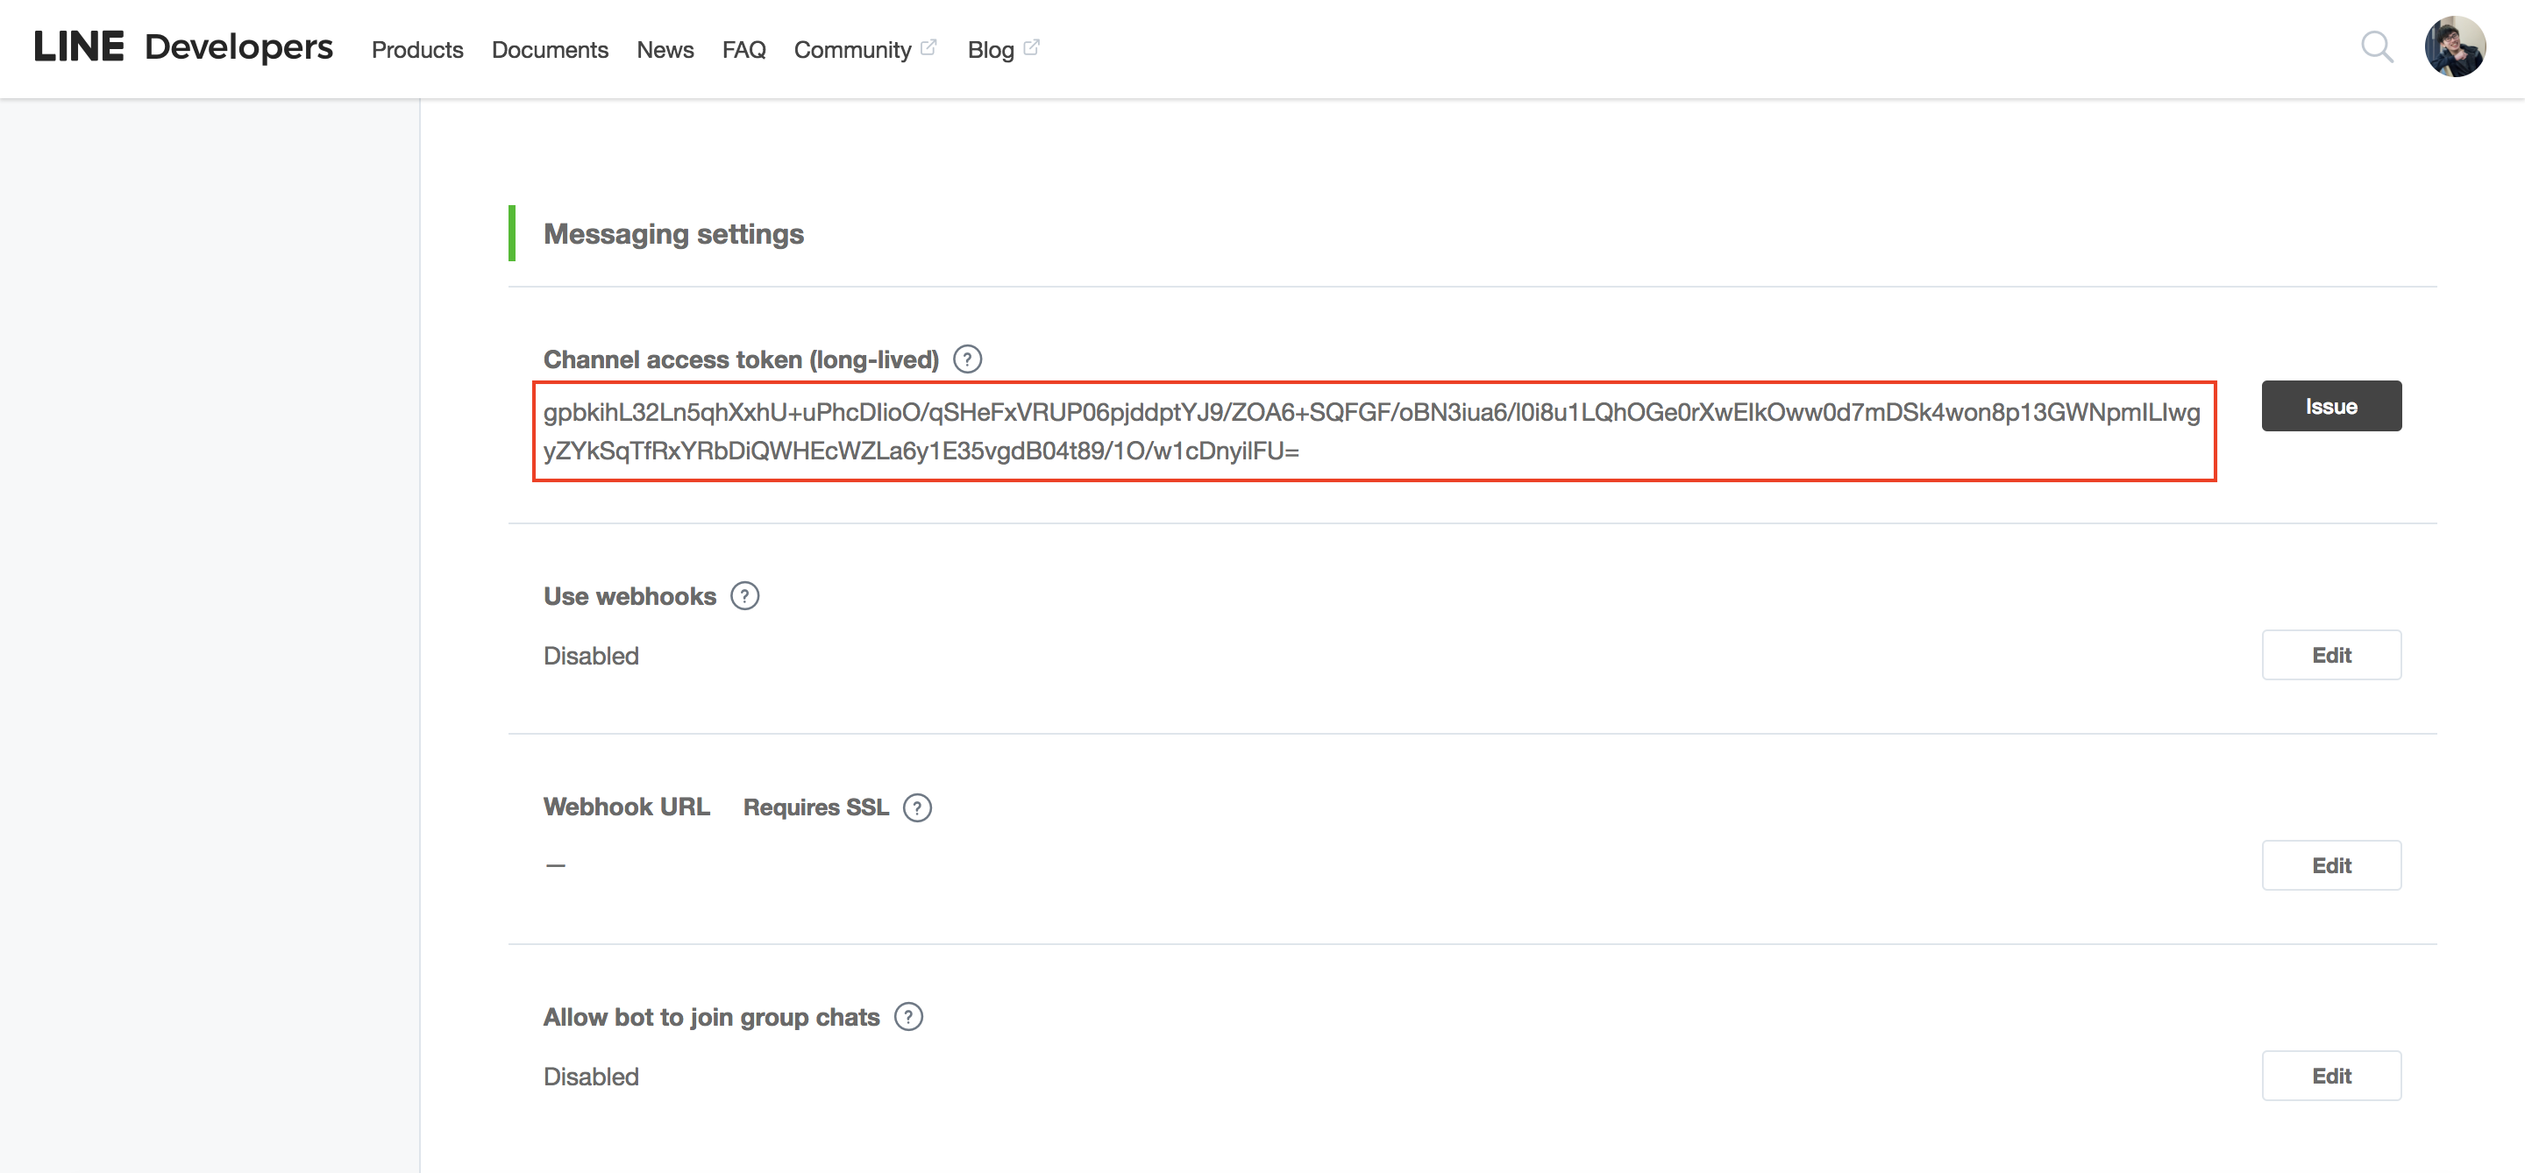Open the News page

point(665,50)
